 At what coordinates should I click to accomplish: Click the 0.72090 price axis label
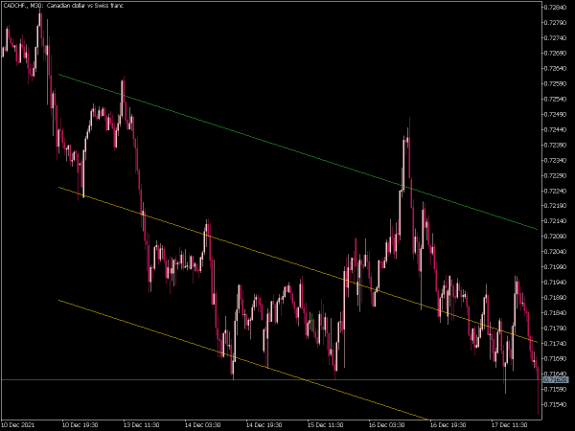tap(555, 236)
